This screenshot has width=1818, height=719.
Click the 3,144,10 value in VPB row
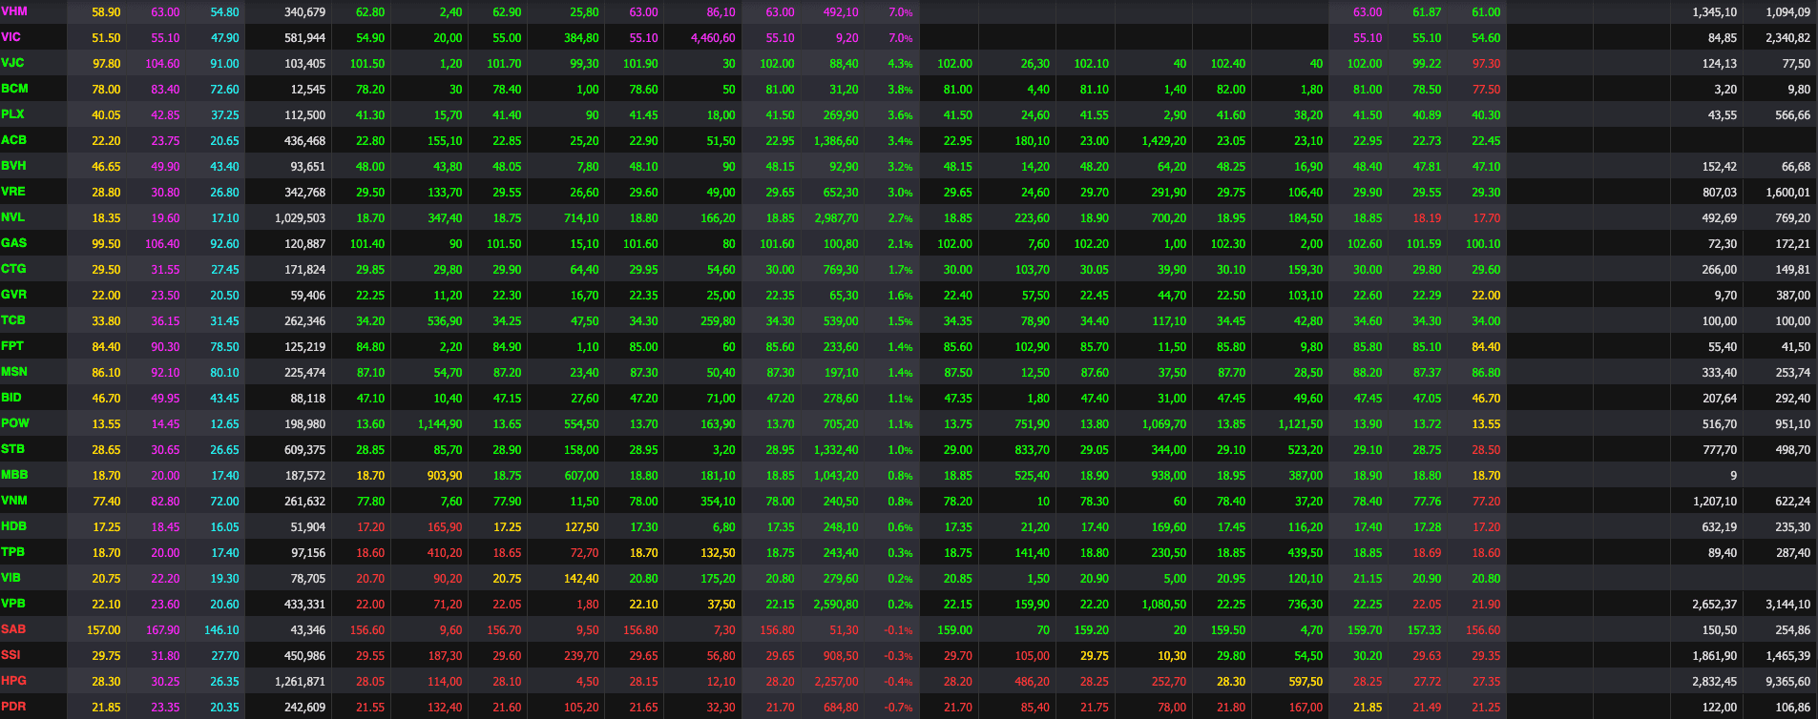coord(1787,605)
